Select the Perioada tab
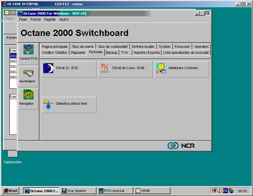Viewport: 253px width, 196px height. pos(95,52)
